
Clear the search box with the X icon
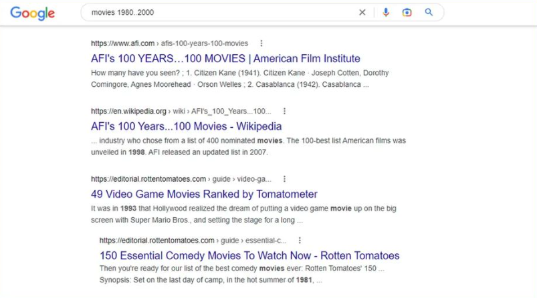coord(362,12)
